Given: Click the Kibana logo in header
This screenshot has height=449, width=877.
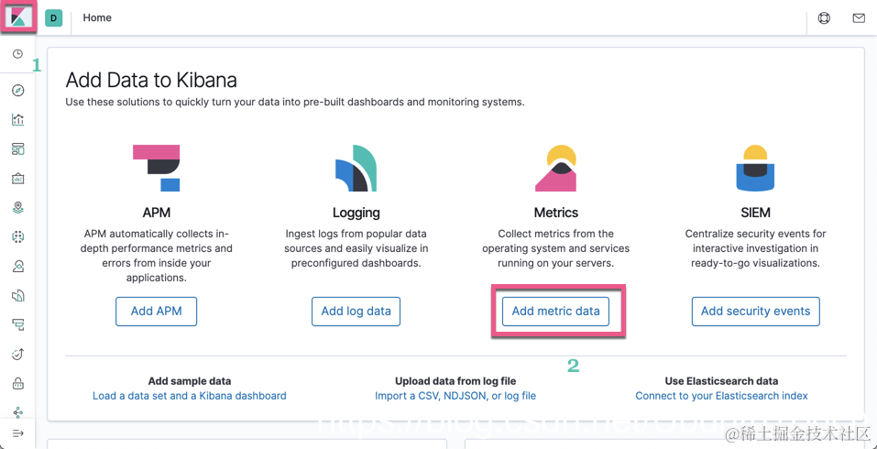Looking at the screenshot, I should click(18, 17).
